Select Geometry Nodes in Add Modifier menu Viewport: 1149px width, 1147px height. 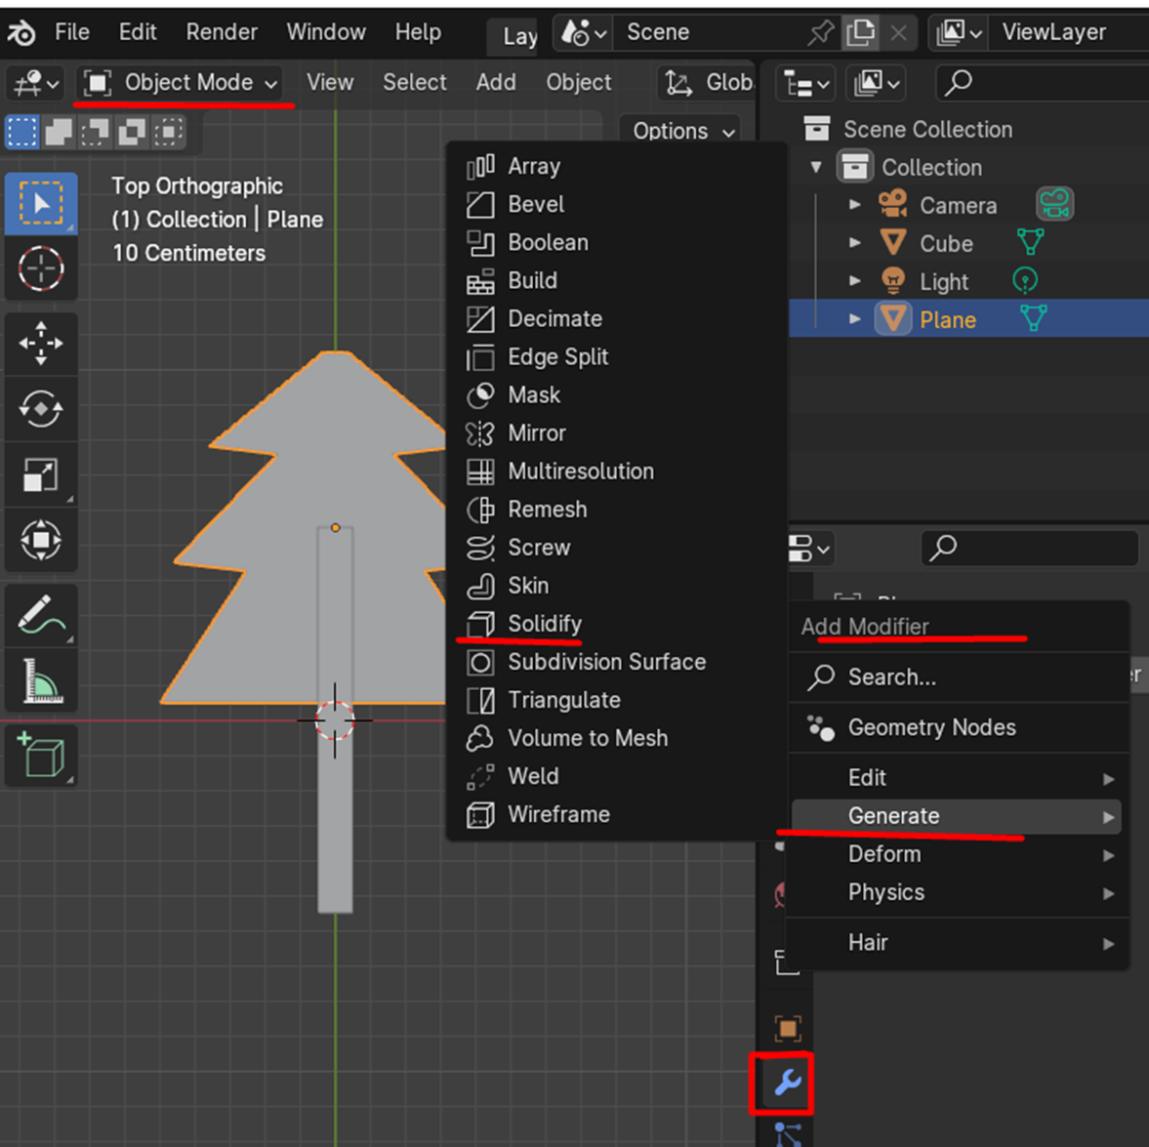pyautogui.click(x=931, y=727)
